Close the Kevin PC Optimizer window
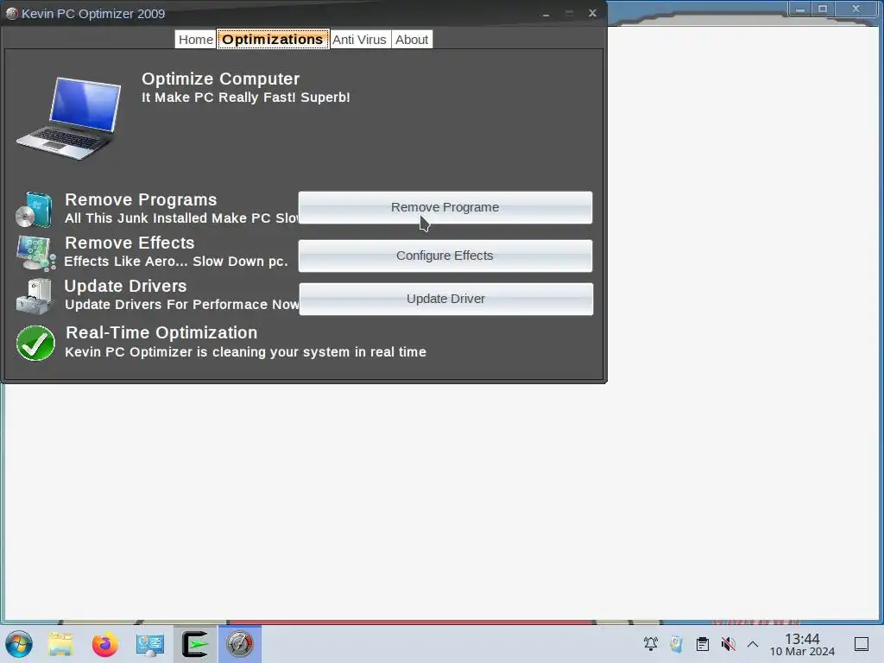The height and width of the screenshot is (663, 884). [x=592, y=13]
